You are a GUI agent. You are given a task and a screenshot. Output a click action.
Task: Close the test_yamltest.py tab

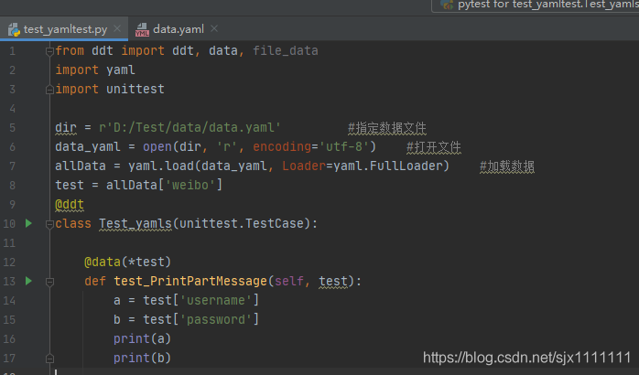(x=117, y=28)
